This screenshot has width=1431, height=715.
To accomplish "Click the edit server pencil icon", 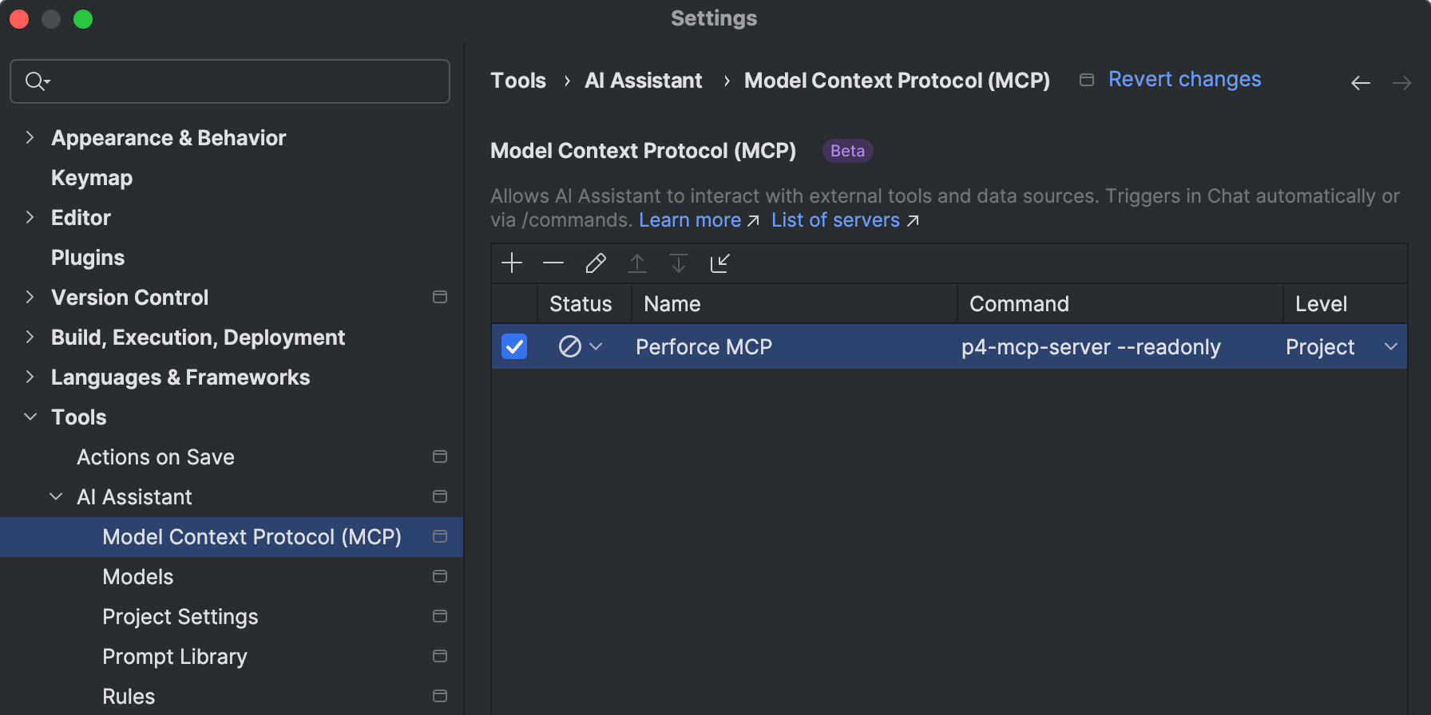I will (x=596, y=263).
